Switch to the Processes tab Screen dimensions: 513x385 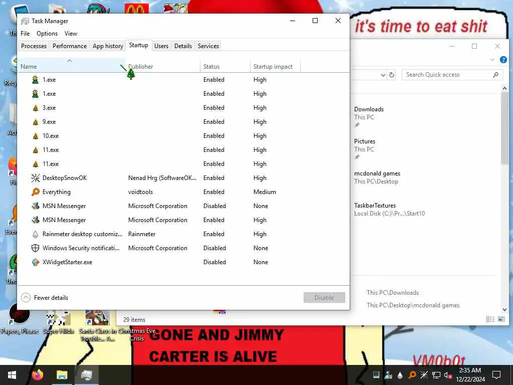[34, 46]
